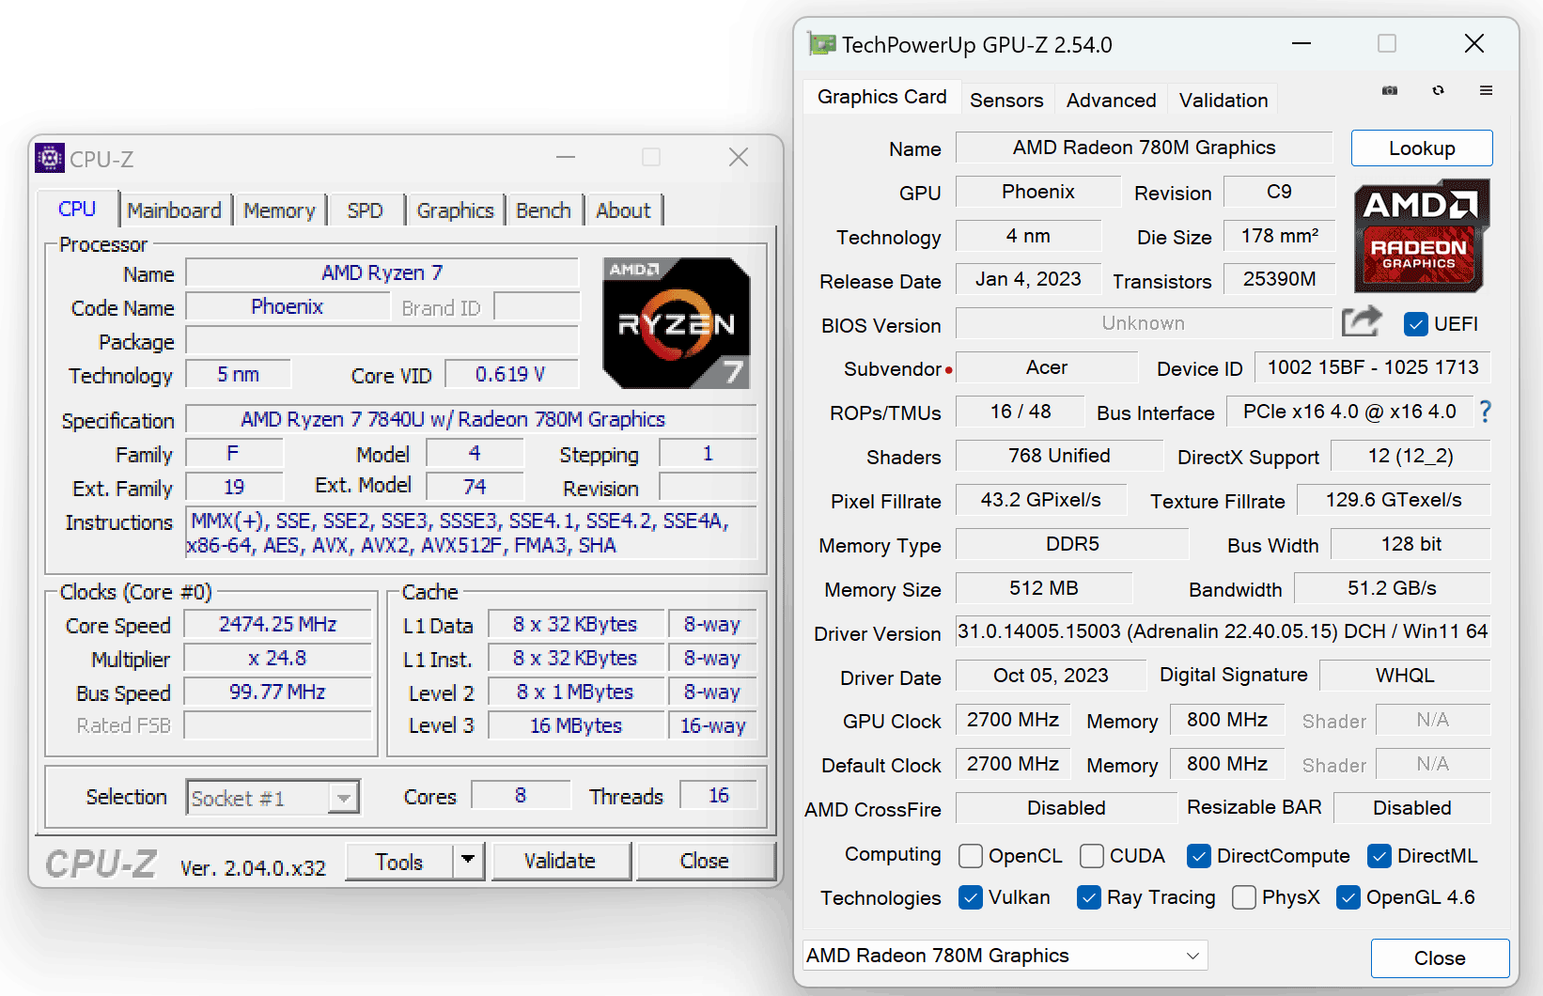Image resolution: width=1543 pixels, height=996 pixels.
Task: Click the Bus Speed value 99.77 MHz
Action: tap(278, 692)
